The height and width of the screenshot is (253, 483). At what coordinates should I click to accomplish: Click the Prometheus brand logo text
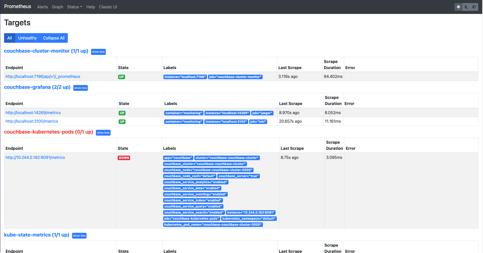click(18, 6)
